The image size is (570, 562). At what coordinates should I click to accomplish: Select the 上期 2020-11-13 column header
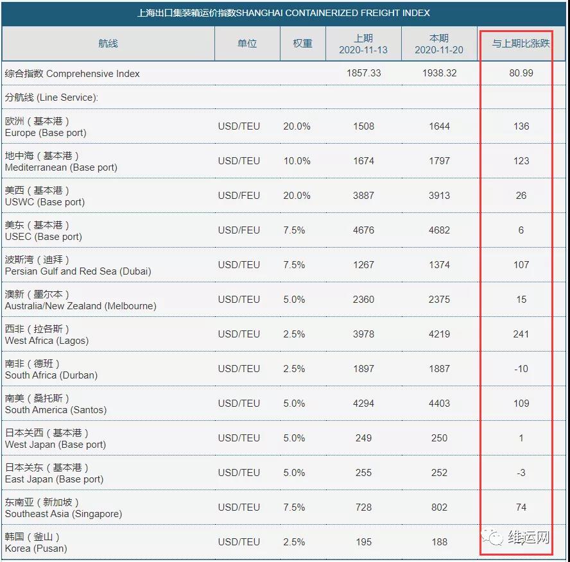[x=363, y=44]
